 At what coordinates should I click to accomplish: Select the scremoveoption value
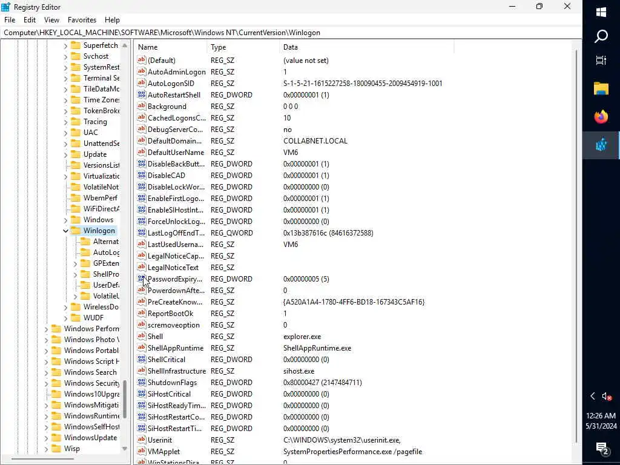click(x=174, y=325)
